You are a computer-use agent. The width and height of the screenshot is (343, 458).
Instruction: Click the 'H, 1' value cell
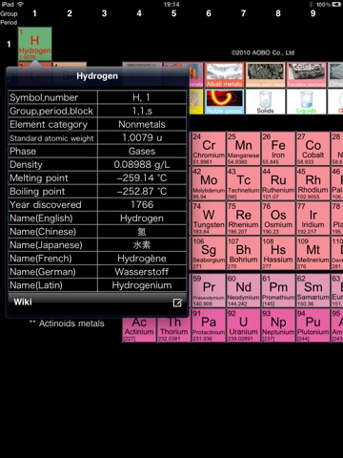142,97
